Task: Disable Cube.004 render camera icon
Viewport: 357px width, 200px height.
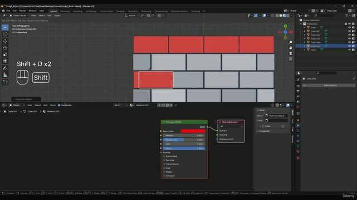Action: click(353, 42)
